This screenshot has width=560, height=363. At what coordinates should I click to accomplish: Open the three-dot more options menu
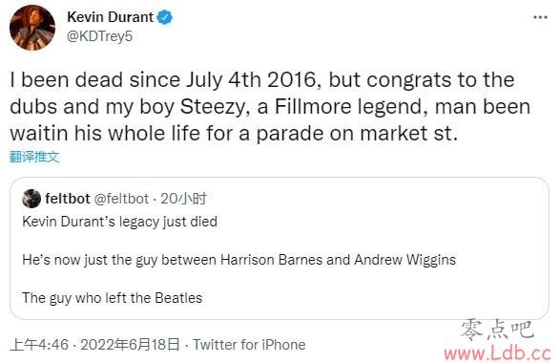pyautogui.click(x=540, y=17)
